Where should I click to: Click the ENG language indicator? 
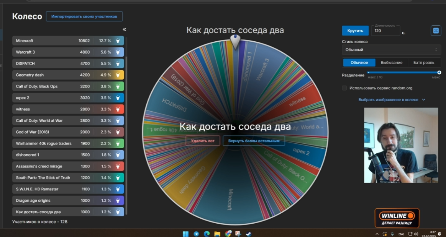(x=401, y=234)
